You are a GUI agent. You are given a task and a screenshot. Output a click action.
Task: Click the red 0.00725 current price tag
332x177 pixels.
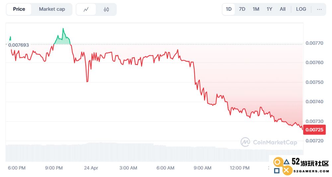click(314, 130)
